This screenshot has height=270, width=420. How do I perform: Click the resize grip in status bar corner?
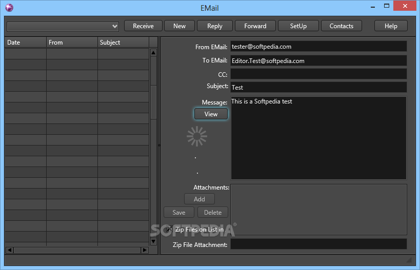[409, 260]
